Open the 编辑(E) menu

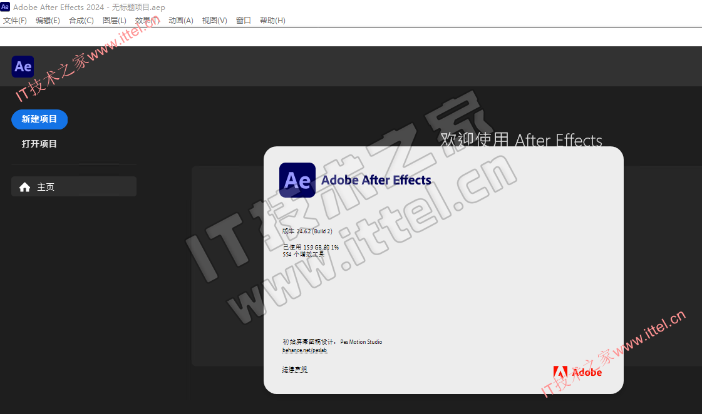click(x=48, y=21)
